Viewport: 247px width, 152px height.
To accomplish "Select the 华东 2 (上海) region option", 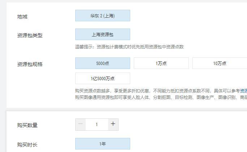I will [x=103, y=16].
